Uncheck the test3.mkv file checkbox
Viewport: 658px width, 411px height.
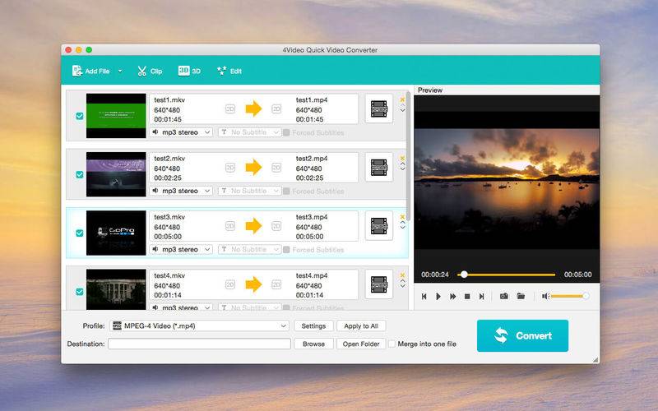tap(79, 233)
